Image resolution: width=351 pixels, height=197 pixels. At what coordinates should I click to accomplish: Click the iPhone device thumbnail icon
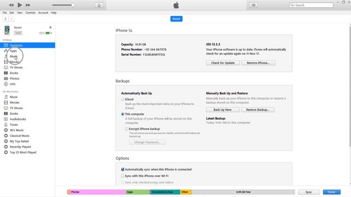click(x=7, y=30)
